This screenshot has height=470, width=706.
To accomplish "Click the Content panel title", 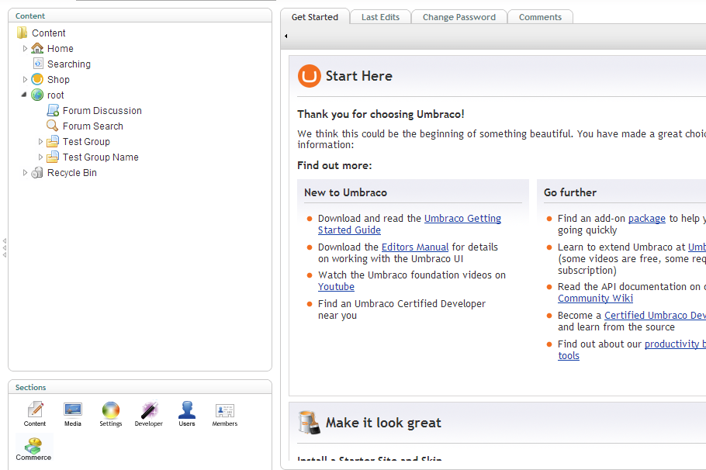I will tap(30, 16).
